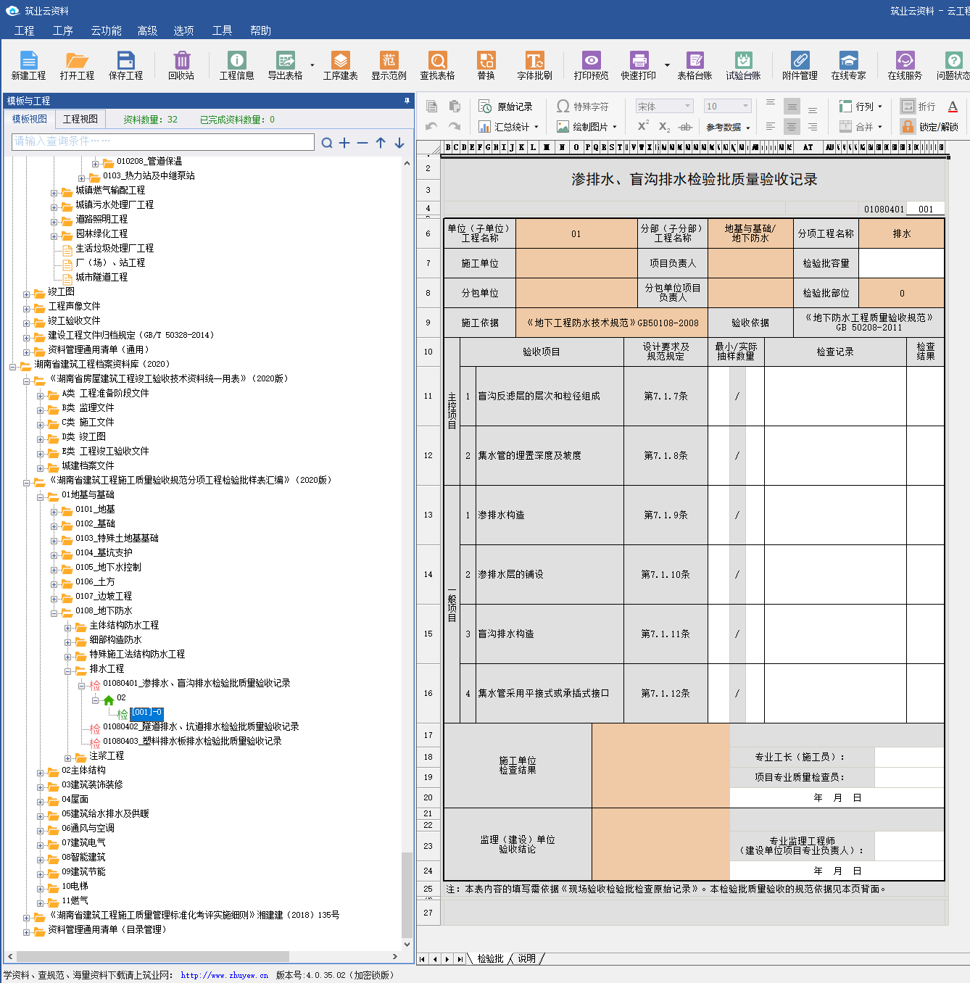Click font color A button

click(953, 107)
